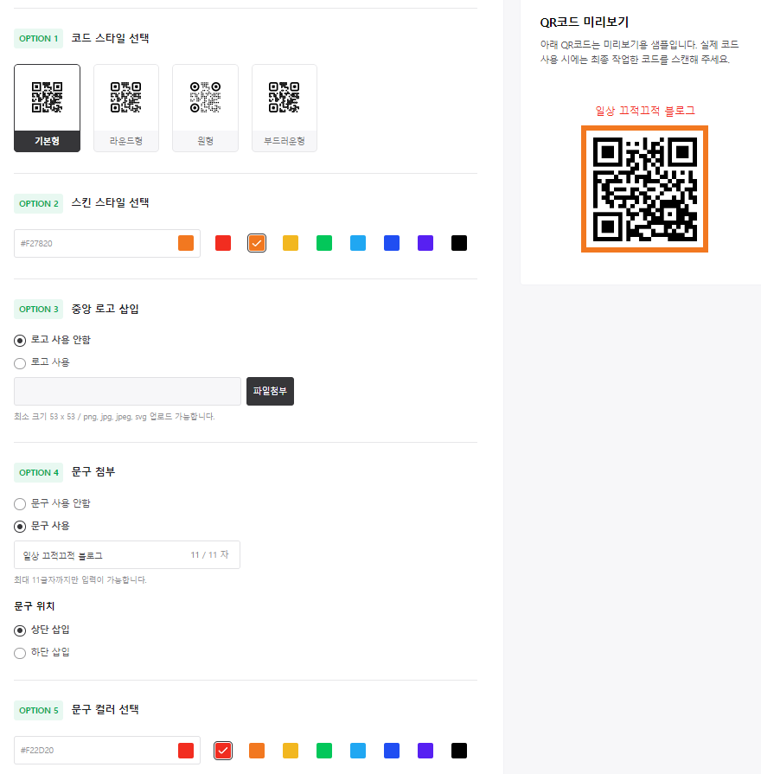Select the 로고 사용 안함 radio button
The height and width of the screenshot is (774, 761).
20,341
